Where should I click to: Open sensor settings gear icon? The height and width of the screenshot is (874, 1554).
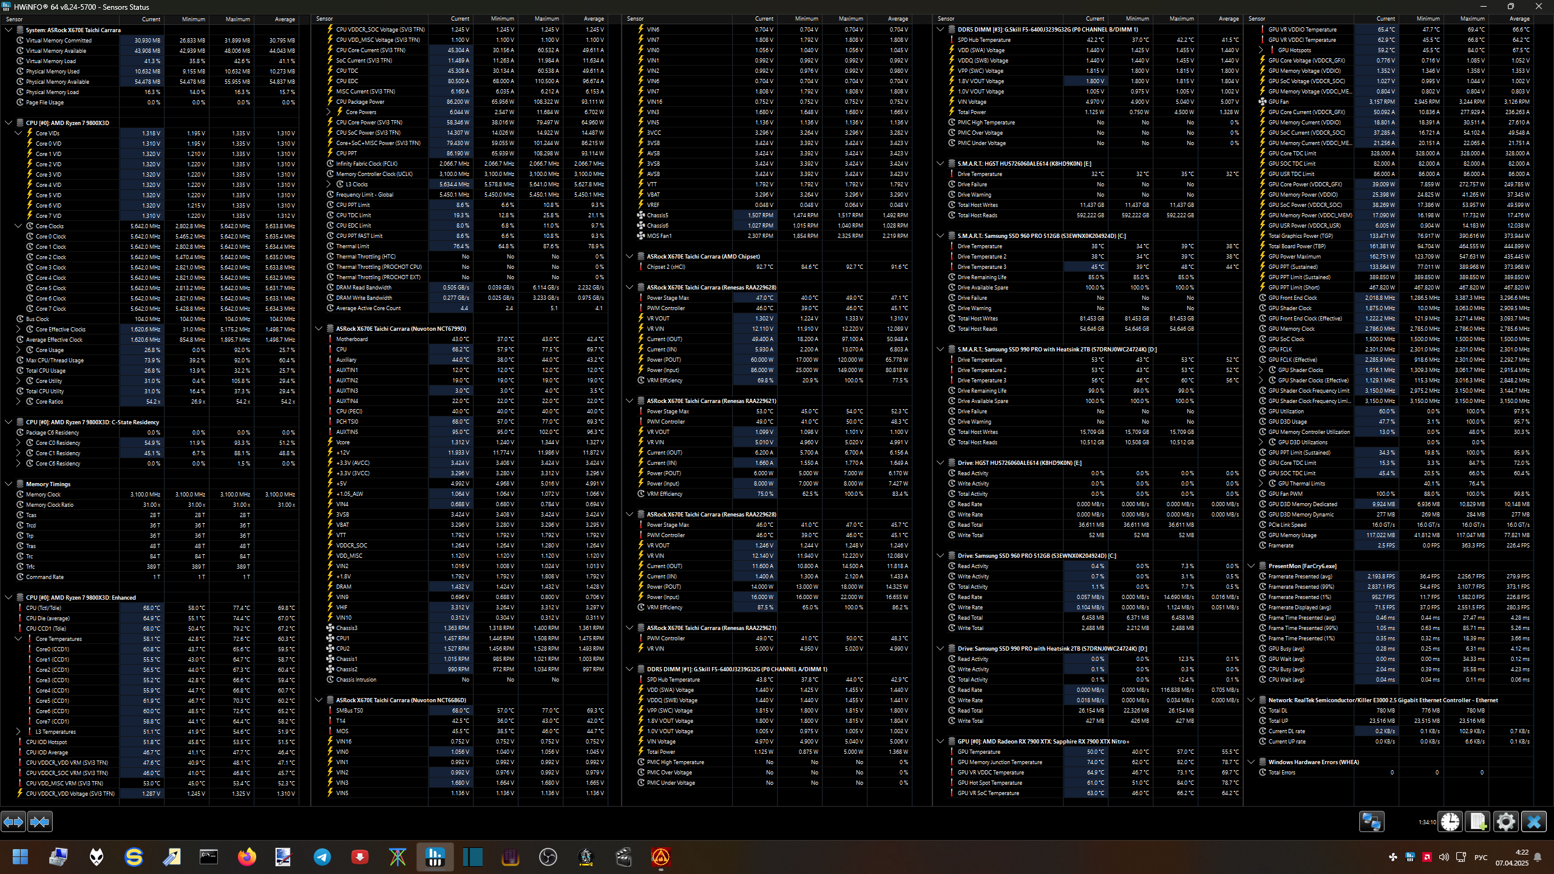click(1505, 822)
